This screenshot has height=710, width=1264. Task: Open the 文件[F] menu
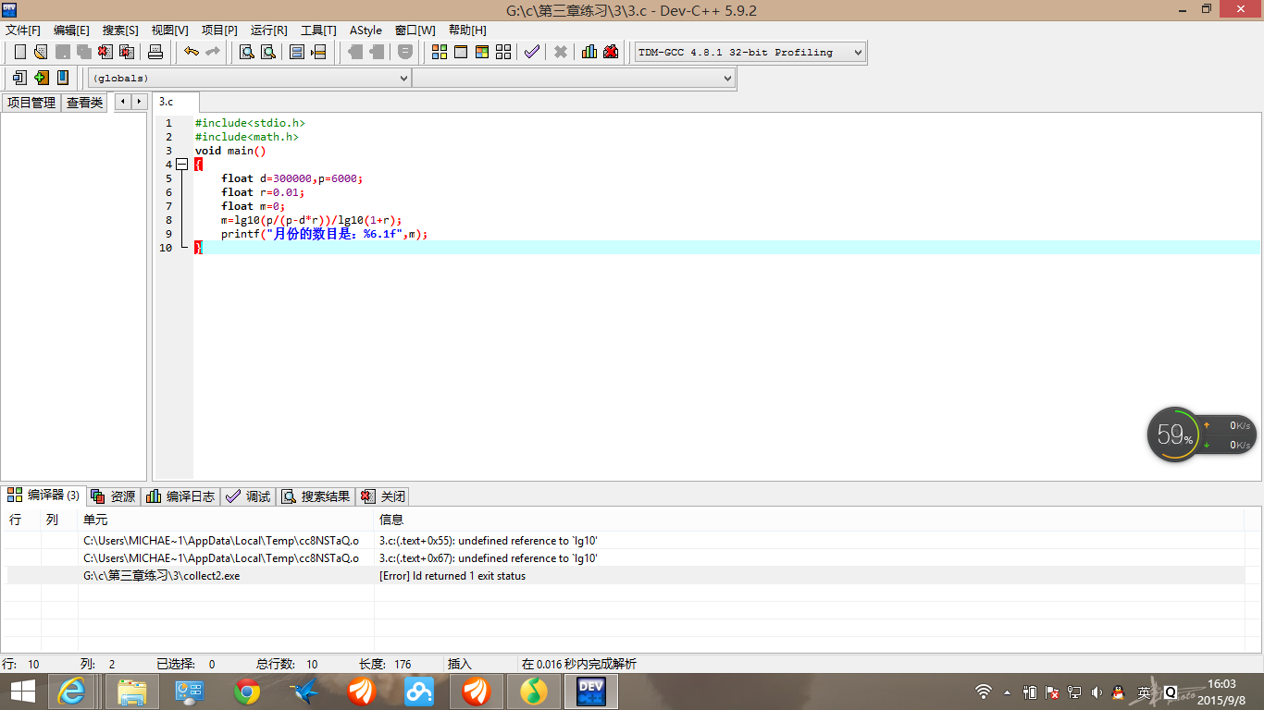tap(23, 31)
